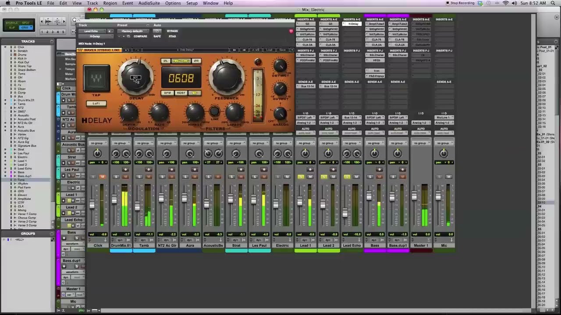The height and width of the screenshot is (315, 561).
Task: Click the Output knob in H-Delay
Action: 280,89
